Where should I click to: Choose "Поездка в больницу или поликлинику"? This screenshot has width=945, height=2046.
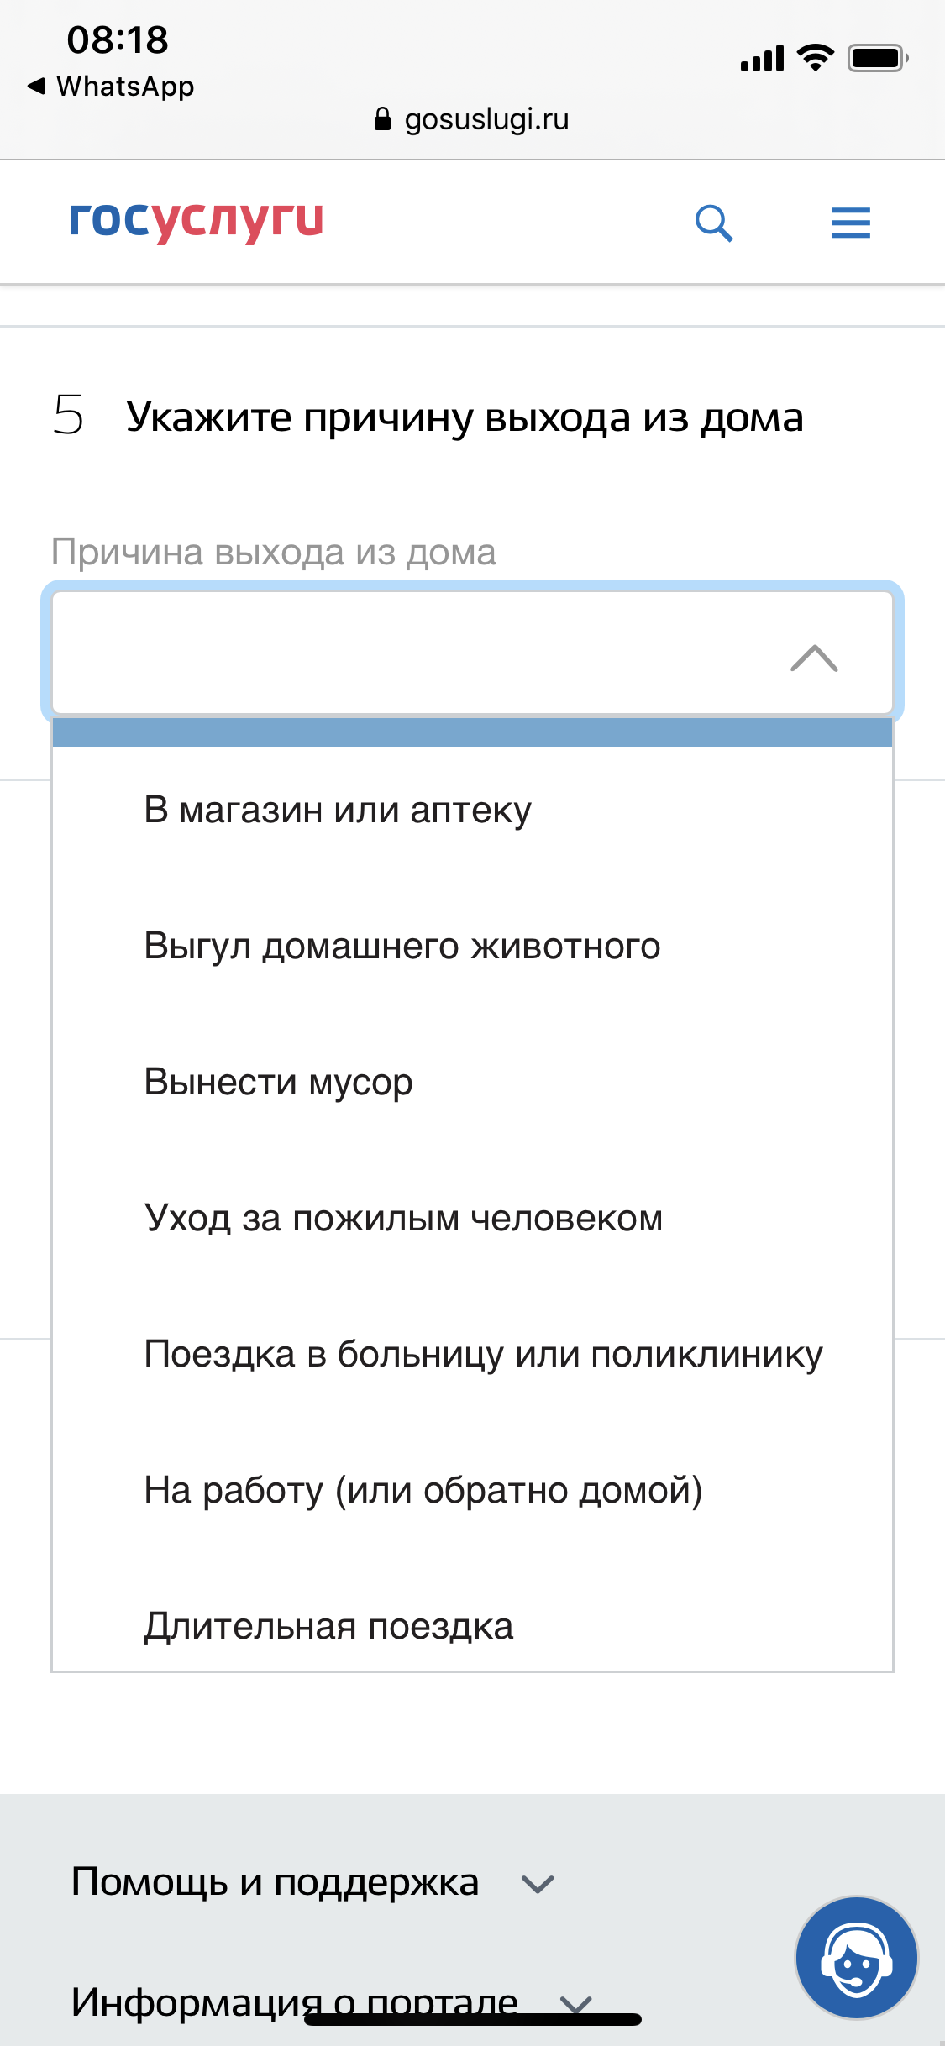[x=483, y=1355]
